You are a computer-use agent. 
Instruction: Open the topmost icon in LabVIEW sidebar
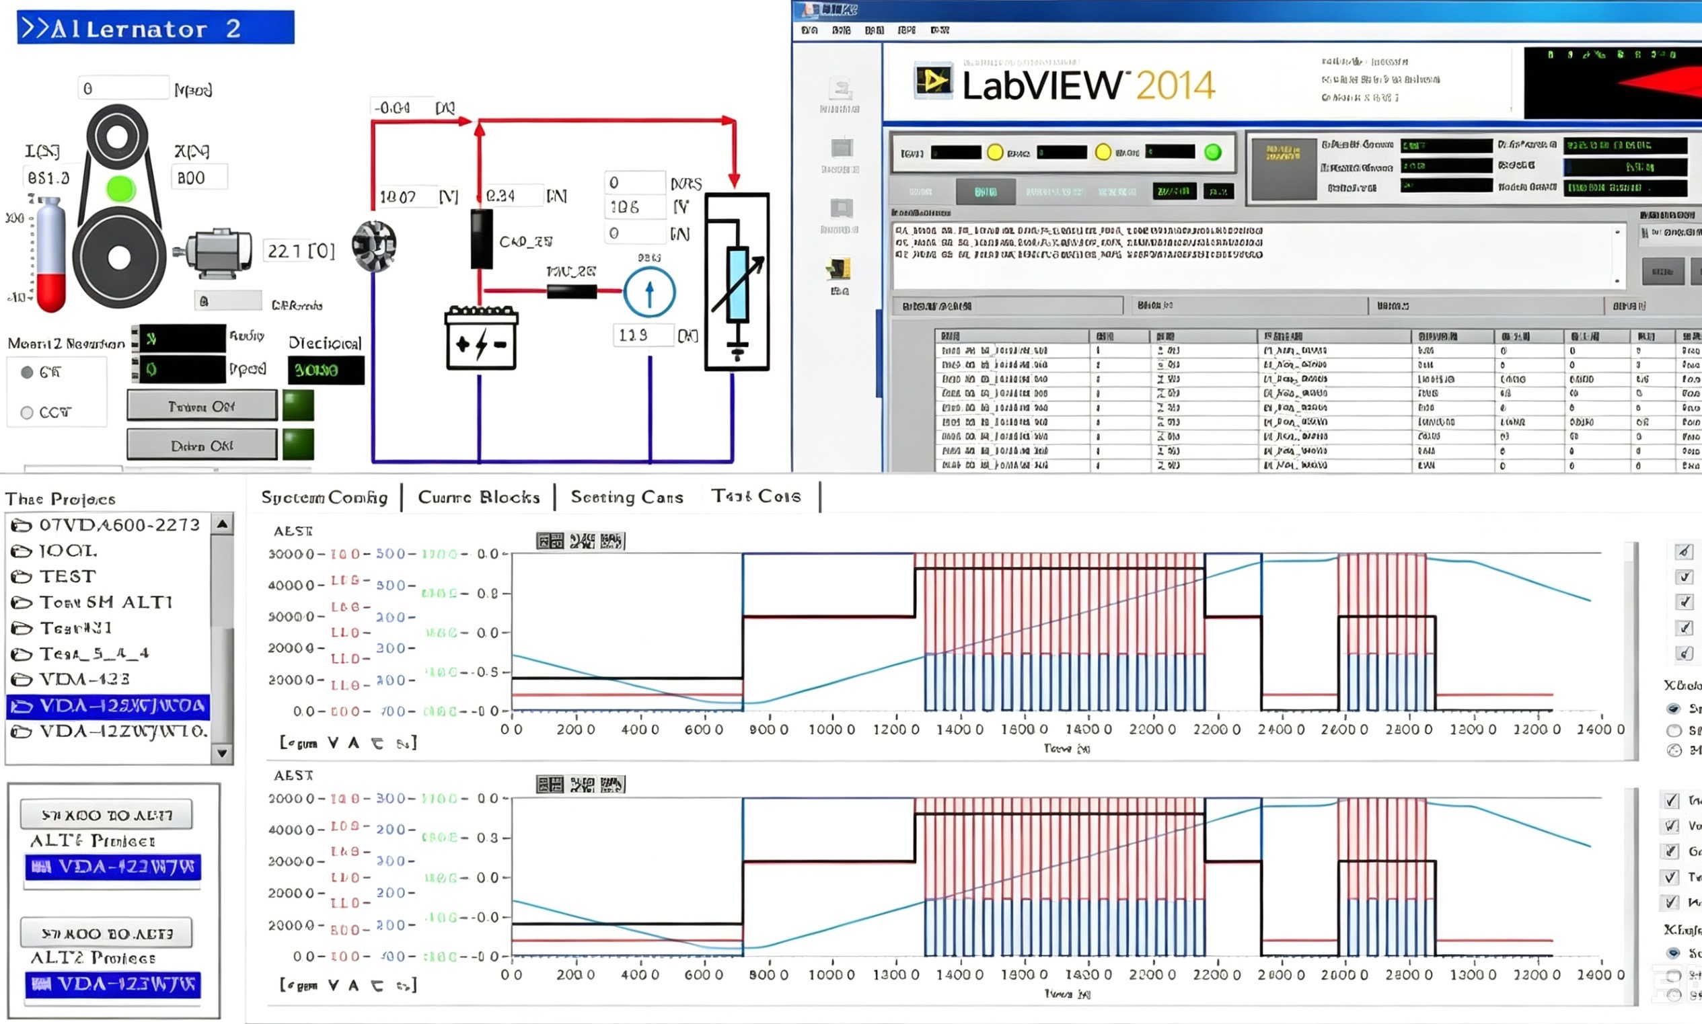(x=840, y=89)
